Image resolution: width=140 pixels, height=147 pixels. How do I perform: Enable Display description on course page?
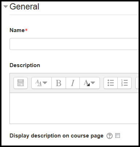(x=117, y=136)
